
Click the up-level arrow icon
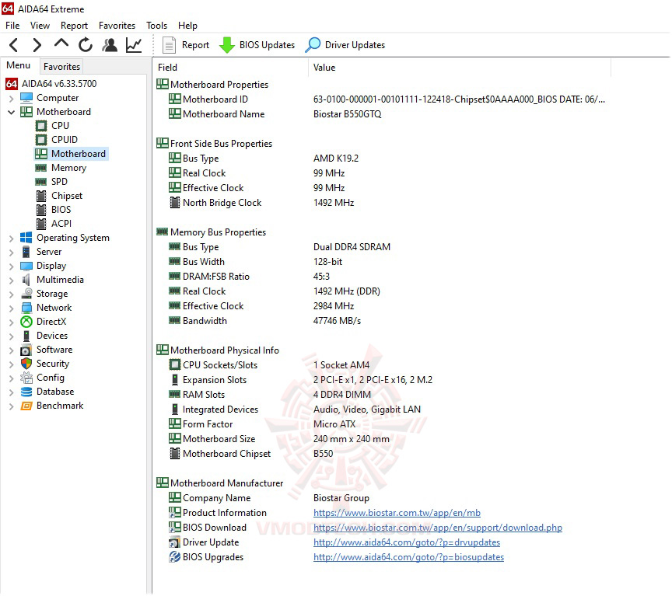click(61, 44)
